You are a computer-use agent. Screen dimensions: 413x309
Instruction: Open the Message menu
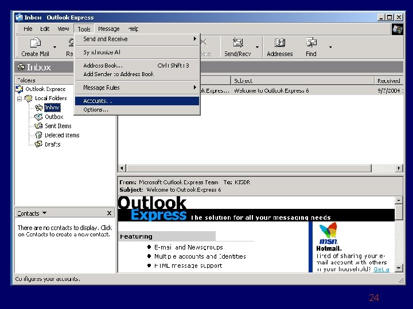click(x=109, y=29)
